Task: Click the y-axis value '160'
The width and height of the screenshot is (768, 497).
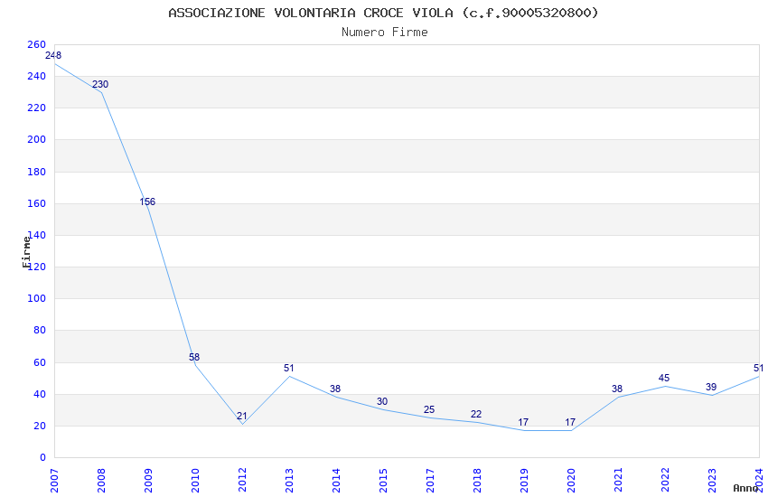Action: click(x=36, y=203)
